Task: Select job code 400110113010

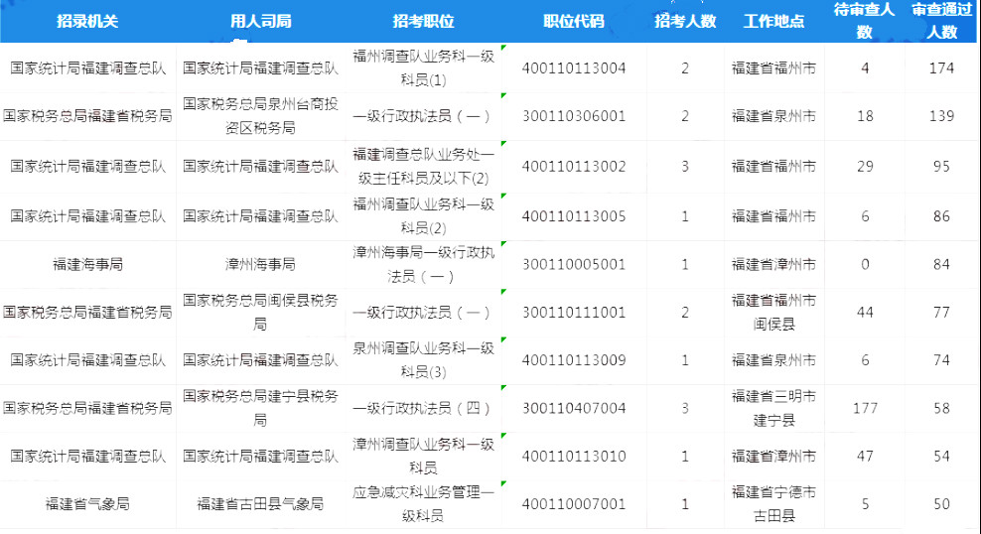Action: pyautogui.click(x=574, y=457)
